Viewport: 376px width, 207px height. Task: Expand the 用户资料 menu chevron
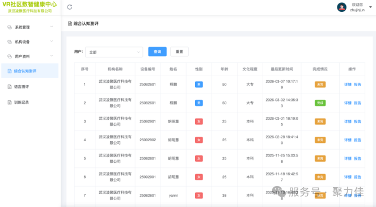(x=52, y=56)
